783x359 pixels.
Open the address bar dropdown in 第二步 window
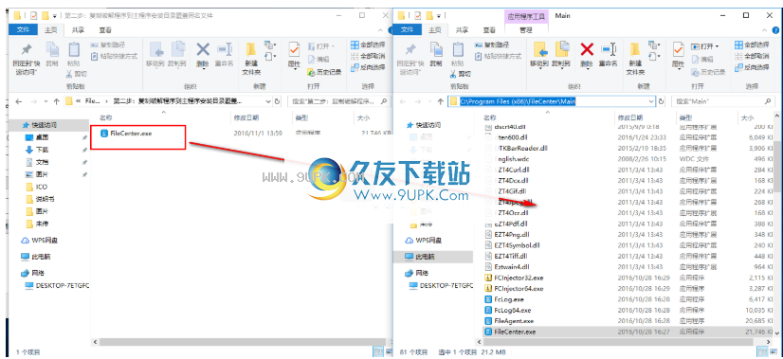[x=267, y=101]
